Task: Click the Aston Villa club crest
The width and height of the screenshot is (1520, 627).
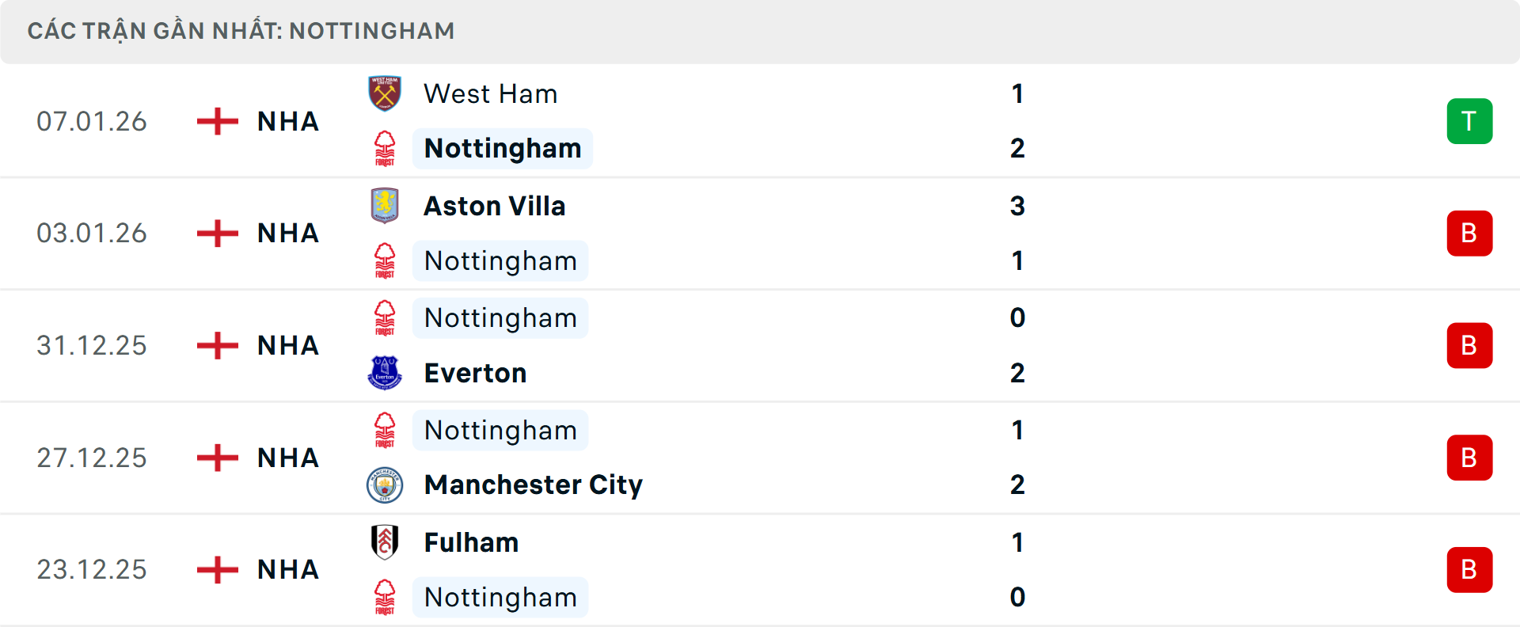Action: click(385, 206)
